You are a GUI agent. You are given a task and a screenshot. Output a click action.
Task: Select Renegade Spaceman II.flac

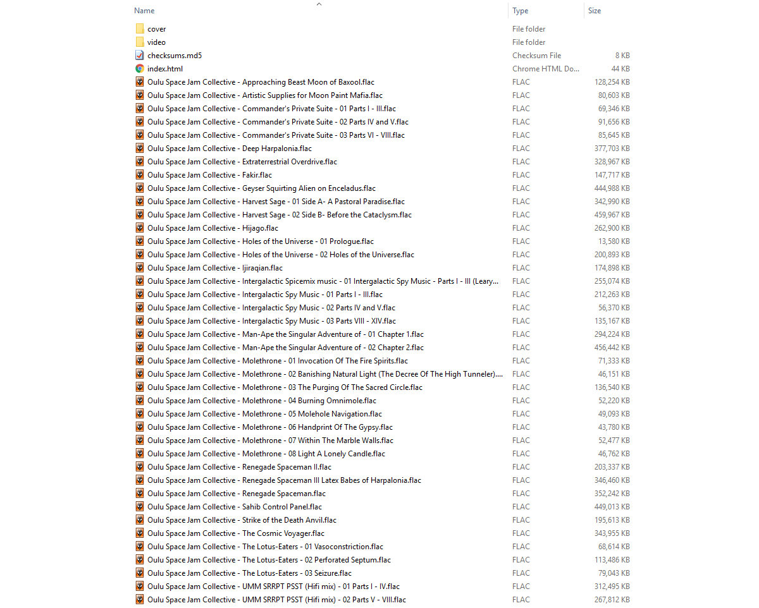[239, 467]
